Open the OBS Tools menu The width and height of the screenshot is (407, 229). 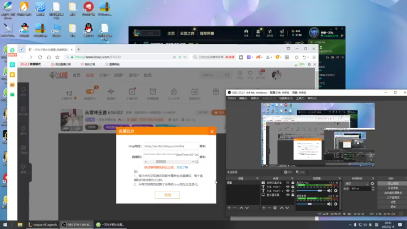point(300,98)
